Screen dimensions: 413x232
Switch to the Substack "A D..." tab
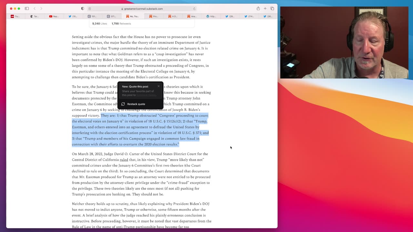coord(173,16)
